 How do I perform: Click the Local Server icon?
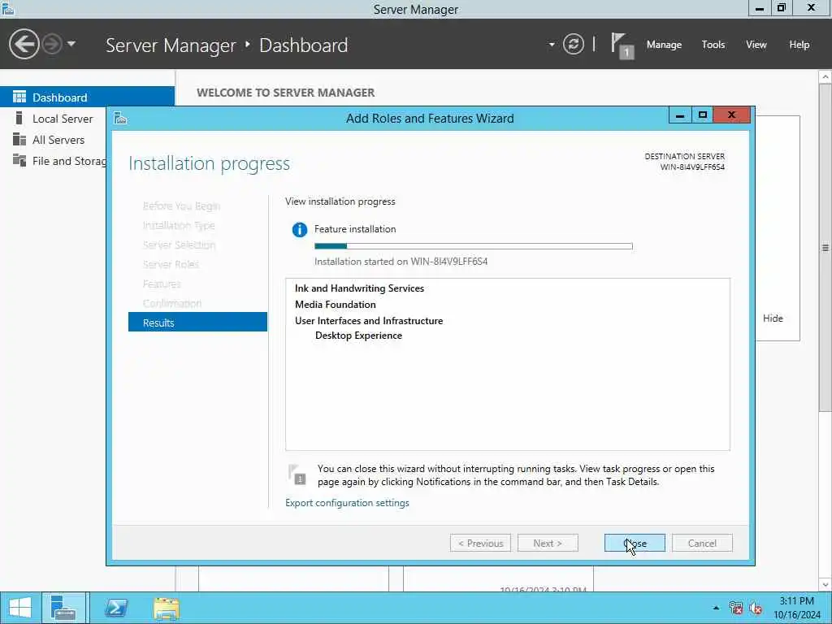pos(19,118)
